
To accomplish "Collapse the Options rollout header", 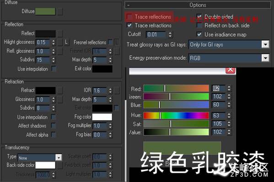I will coord(198,5).
